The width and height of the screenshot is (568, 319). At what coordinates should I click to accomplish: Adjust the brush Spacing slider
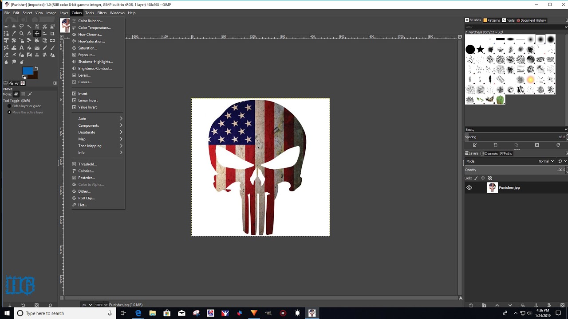tap(515, 137)
